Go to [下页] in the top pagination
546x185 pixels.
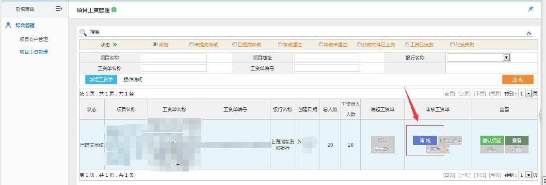[480, 94]
